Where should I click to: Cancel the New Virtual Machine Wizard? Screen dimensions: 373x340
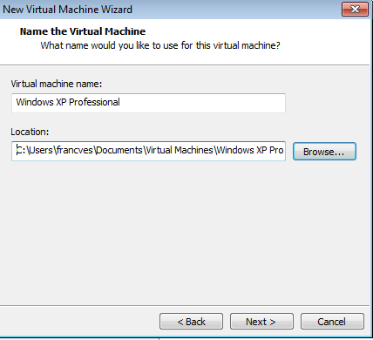[x=332, y=322]
